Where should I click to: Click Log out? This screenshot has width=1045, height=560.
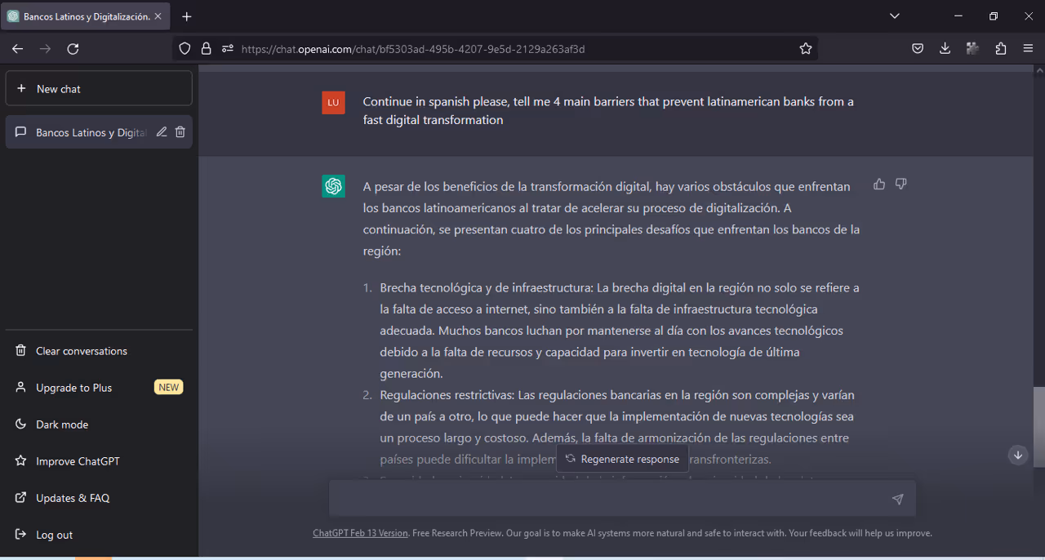(99, 535)
